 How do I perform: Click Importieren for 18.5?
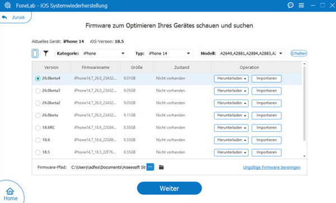(x=267, y=153)
